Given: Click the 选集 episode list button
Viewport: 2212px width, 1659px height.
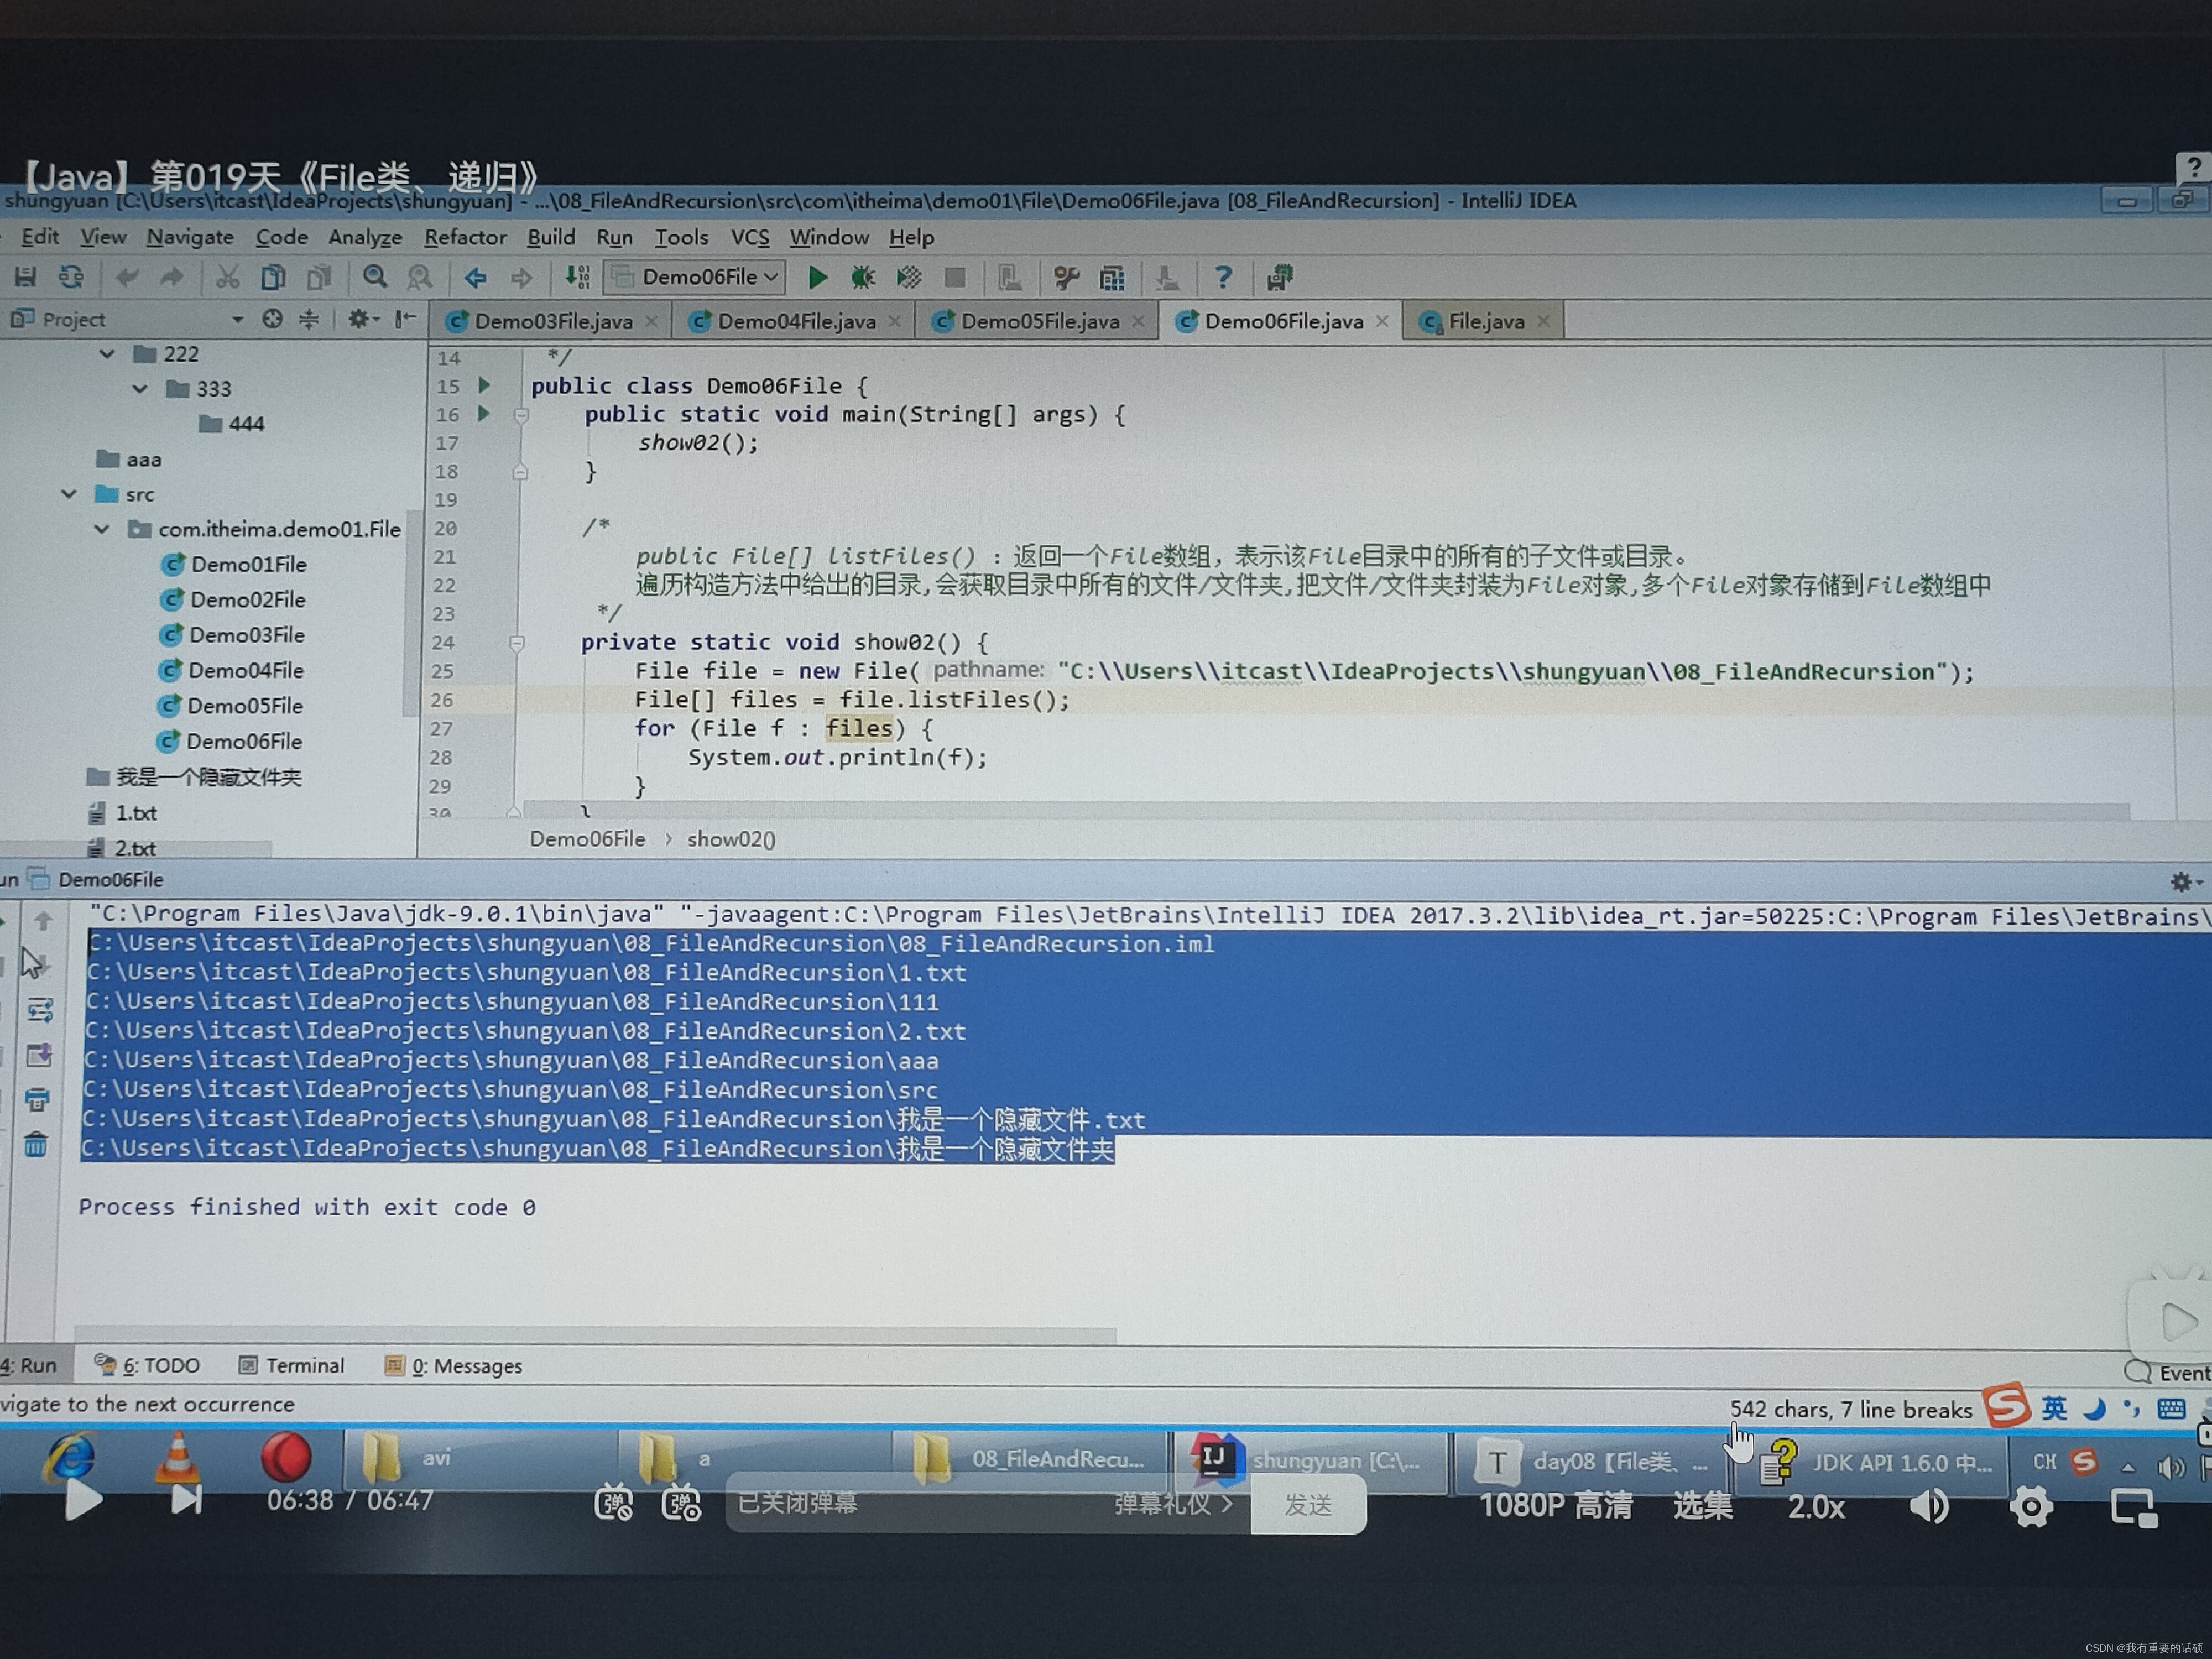Looking at the screenshot, I should click(x=1703, y=1505).
